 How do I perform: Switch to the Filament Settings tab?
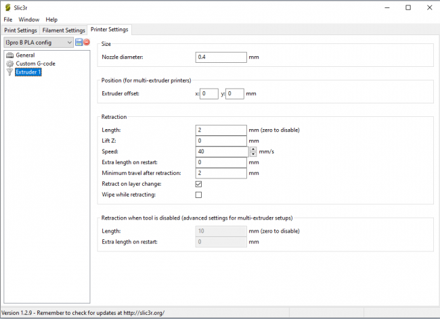pos(64,30)
